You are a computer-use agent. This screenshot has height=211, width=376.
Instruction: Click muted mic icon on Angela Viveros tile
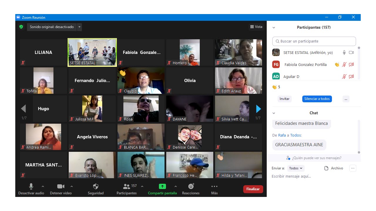pos(72,147)
